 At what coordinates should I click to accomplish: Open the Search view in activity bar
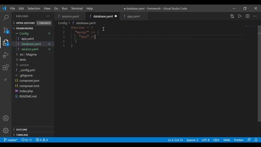pos(6,17)
